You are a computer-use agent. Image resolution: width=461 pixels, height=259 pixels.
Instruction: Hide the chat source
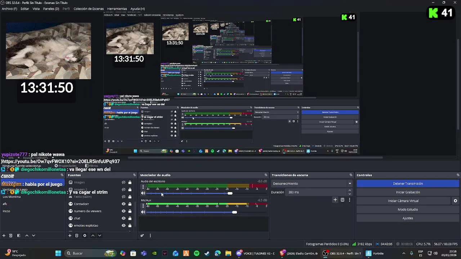pos(124,218)
